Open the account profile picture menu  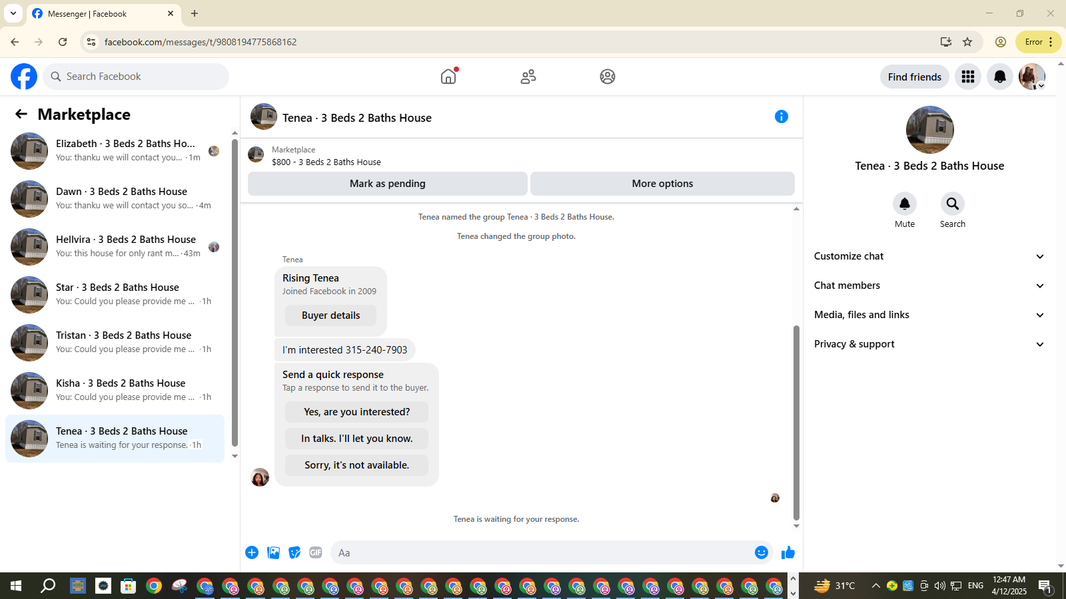[1032, 77]
